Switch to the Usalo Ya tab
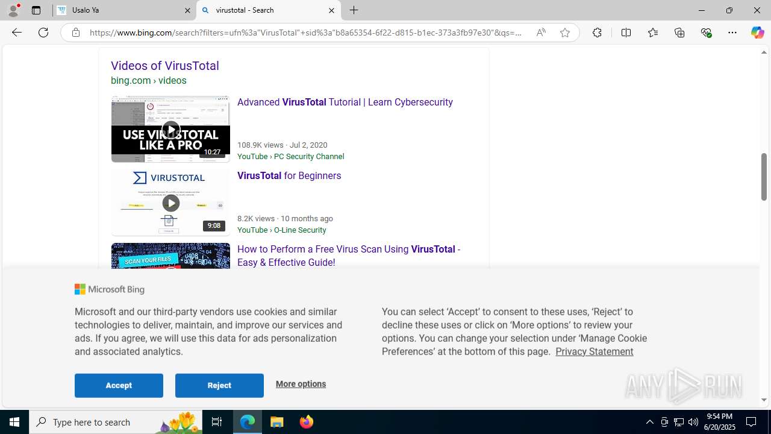Image resolution: width=771 pixels, height=434 pixels. (x=124, y=10)
